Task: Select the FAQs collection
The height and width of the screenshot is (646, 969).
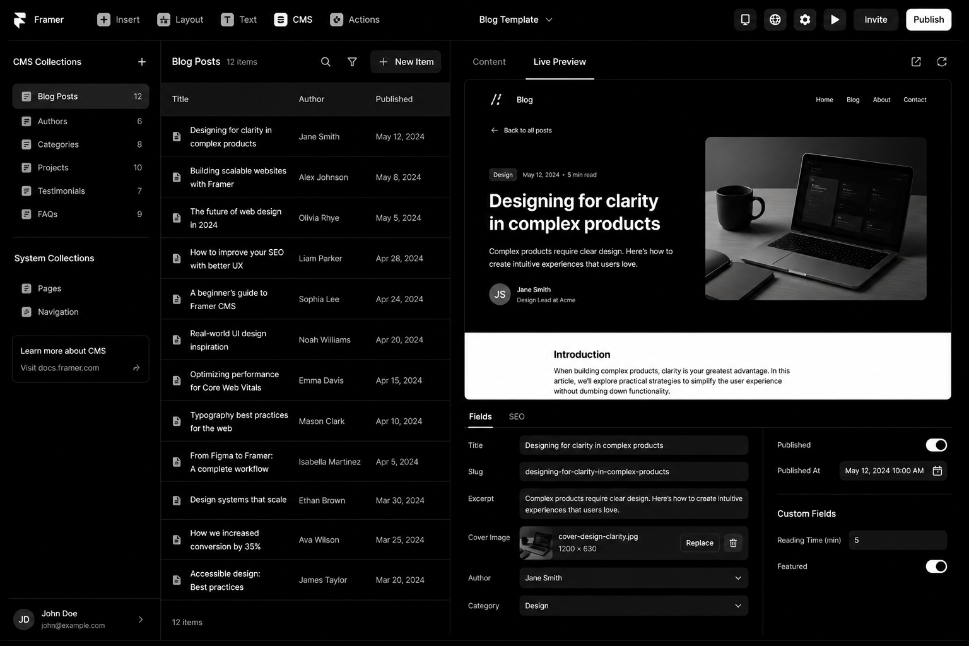Action: pyautogui.click(x=81, y=214)
